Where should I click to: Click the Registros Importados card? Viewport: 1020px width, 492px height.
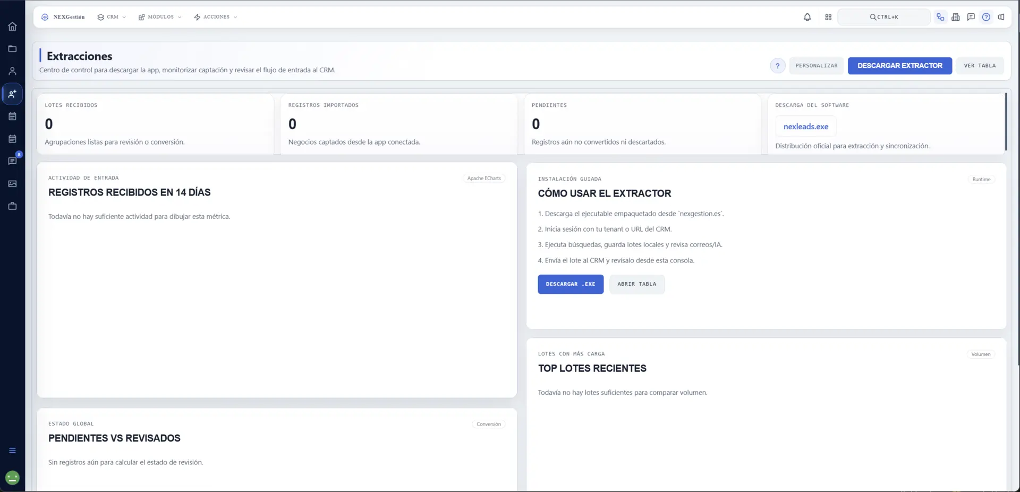click(x=398, y=124)
